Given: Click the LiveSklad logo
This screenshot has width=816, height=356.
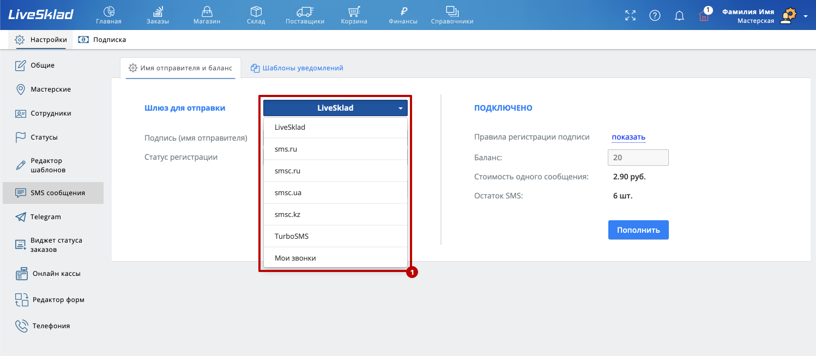Looking at the screenshot, I should click(x=41, y=15).
